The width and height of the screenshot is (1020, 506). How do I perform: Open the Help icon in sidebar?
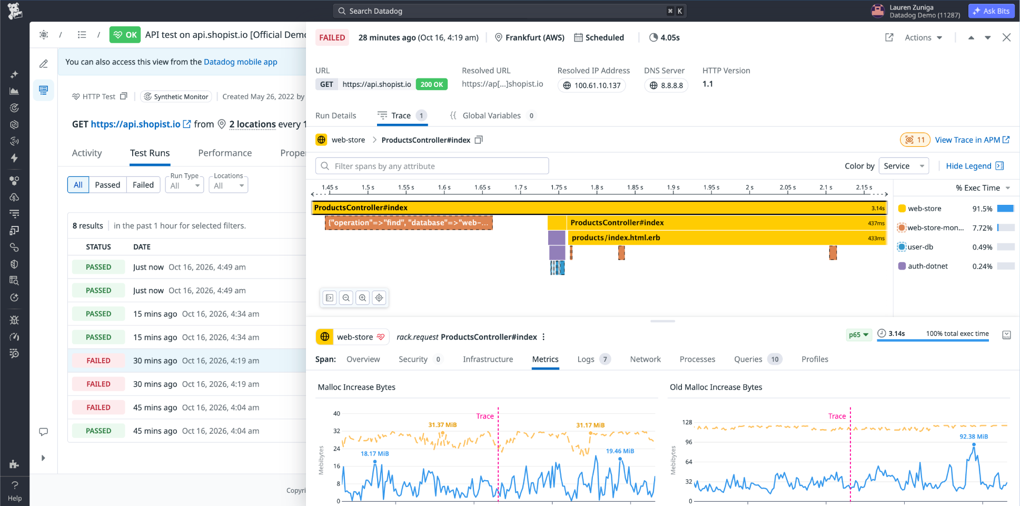[15, 491]
